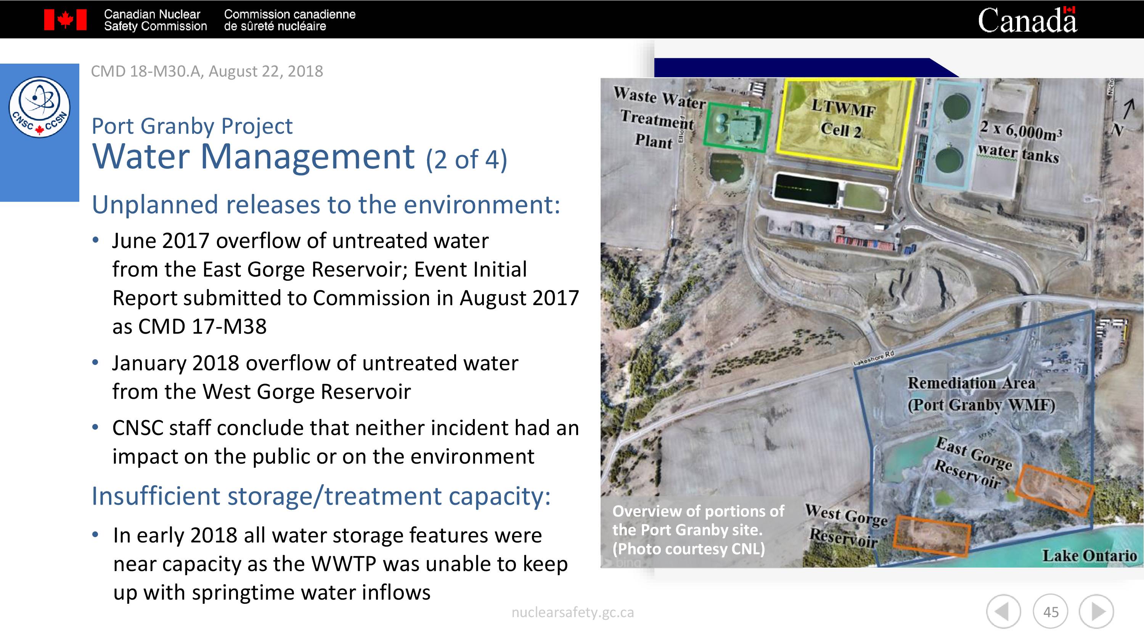Click bullet 'In early 2018 all water storage features'
This screenshot has height=643, width=1144.
[327, 535]
